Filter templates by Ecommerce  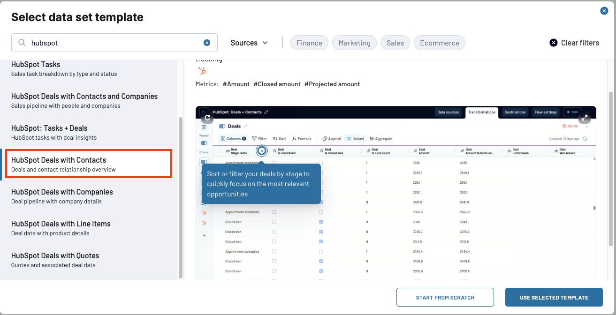[440, 43]
